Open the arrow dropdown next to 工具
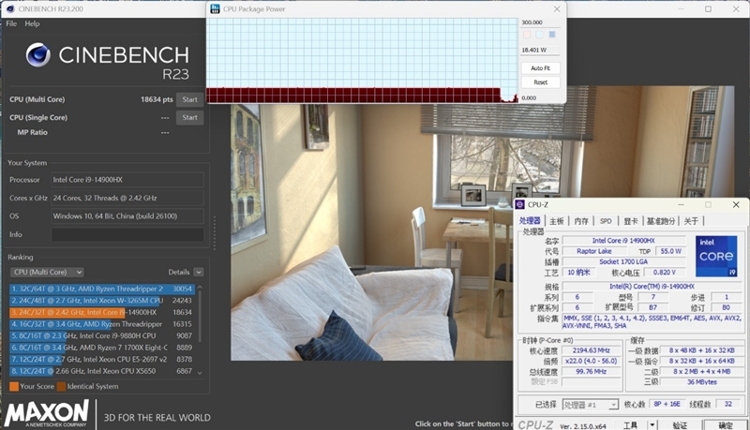Viewport: 750px width, 430px height. [x=652, y=424]
